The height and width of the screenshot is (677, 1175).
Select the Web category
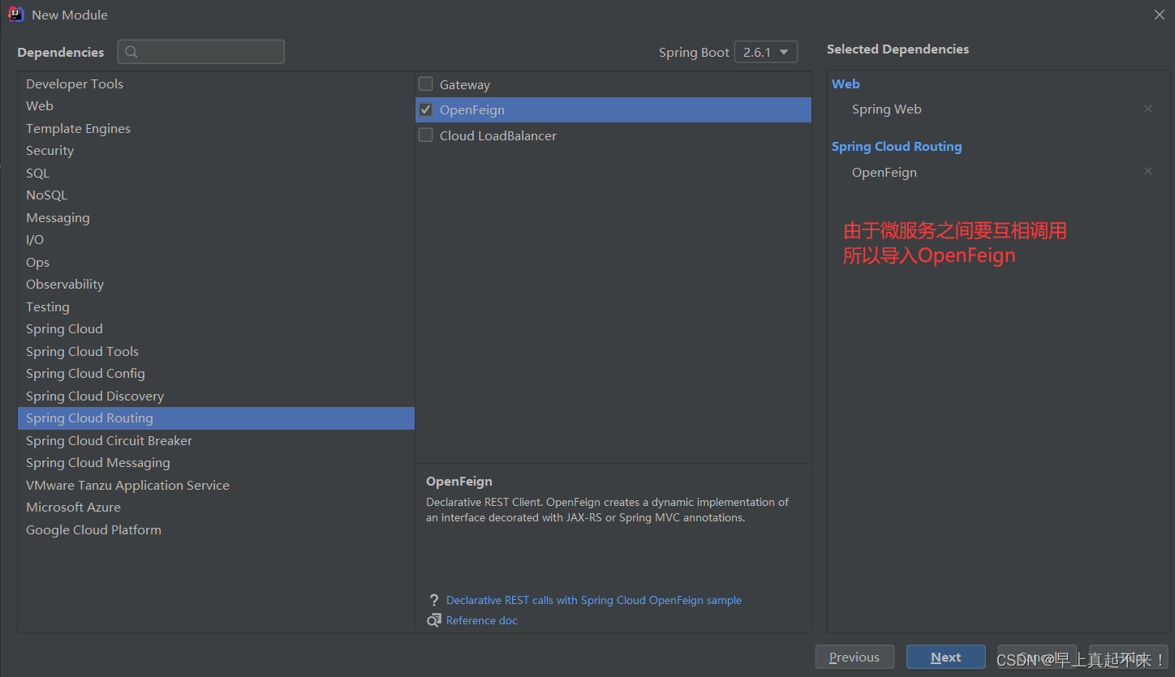[216, 106]
